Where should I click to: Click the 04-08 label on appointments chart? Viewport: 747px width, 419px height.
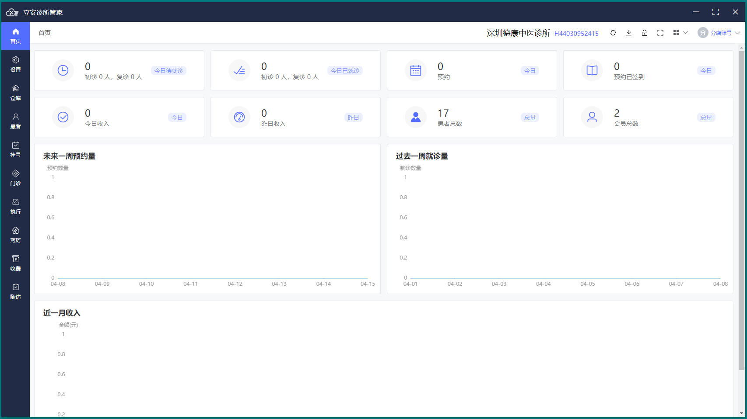pyautogui.click(x=58, y=284)
